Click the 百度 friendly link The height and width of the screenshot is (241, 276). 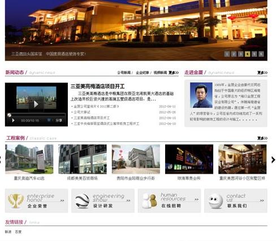18,232
